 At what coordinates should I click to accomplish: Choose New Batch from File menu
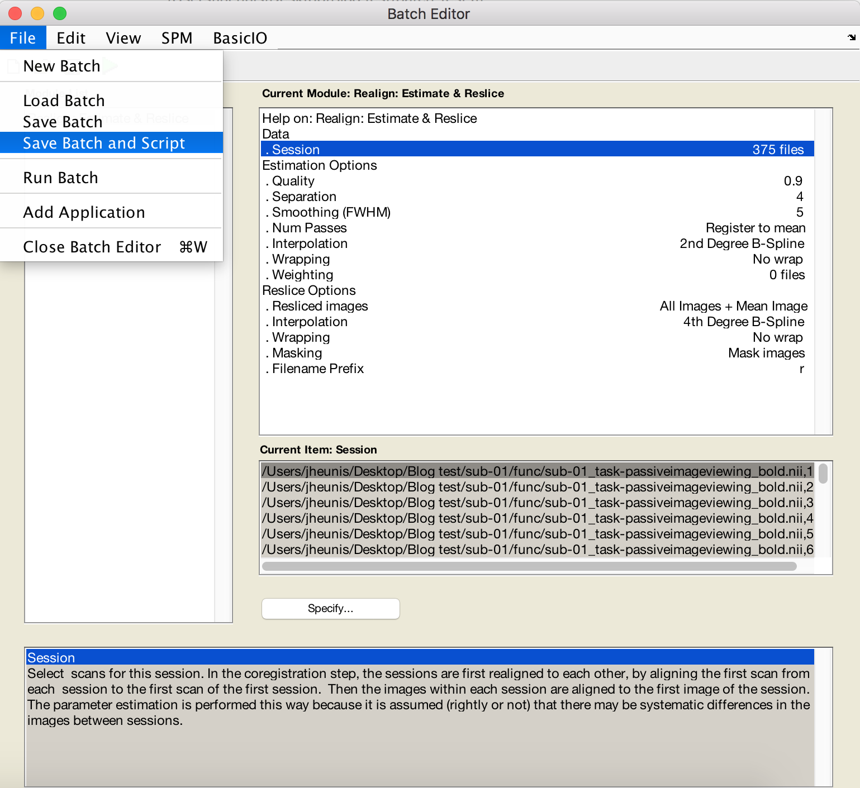click(112, 66)
